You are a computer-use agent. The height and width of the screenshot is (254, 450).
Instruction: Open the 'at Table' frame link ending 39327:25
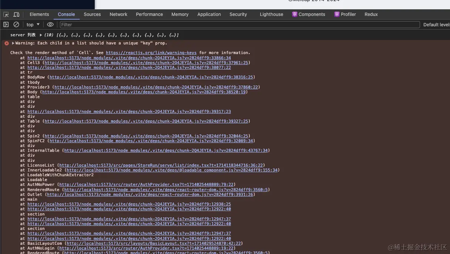146,121
